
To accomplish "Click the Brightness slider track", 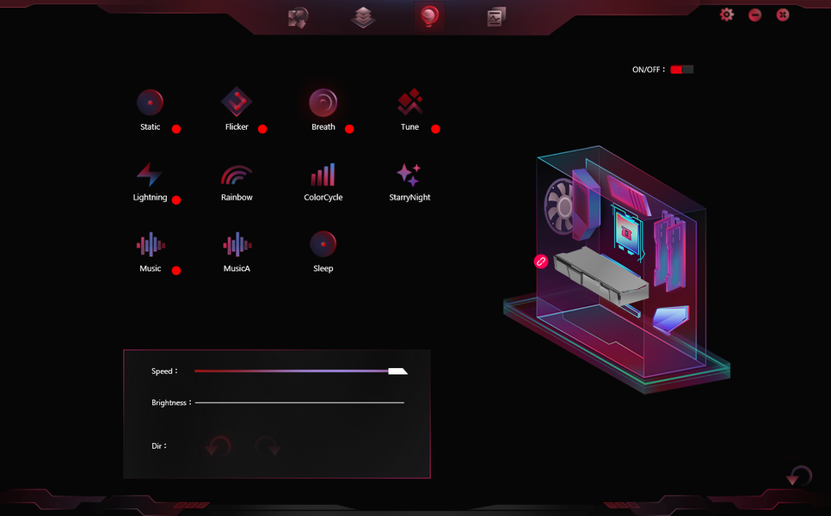I will [x=299, y=402].
